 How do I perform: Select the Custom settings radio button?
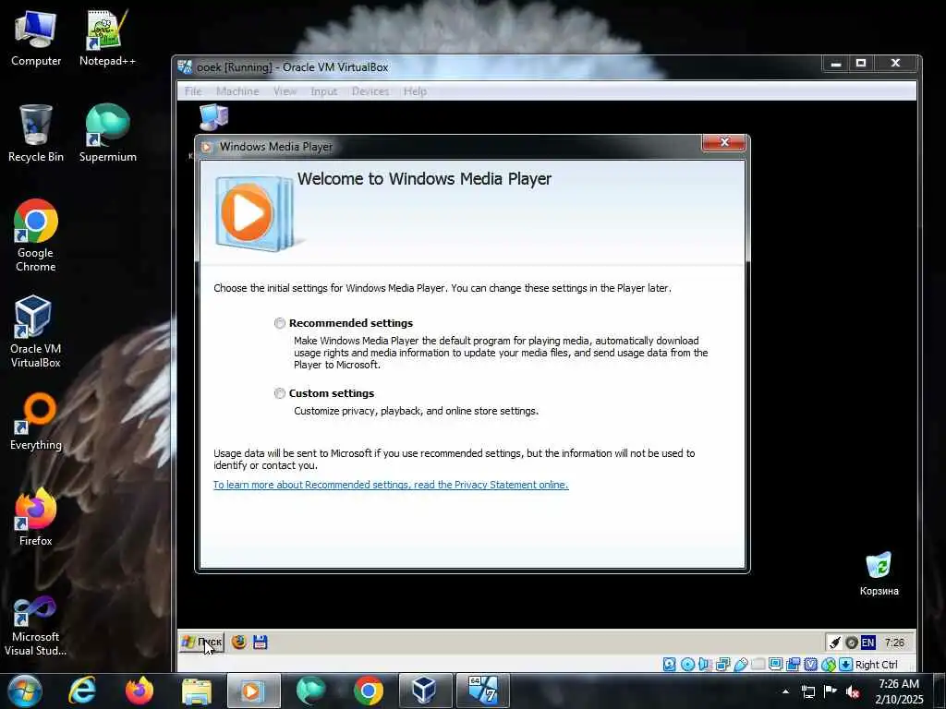[279, 393]
